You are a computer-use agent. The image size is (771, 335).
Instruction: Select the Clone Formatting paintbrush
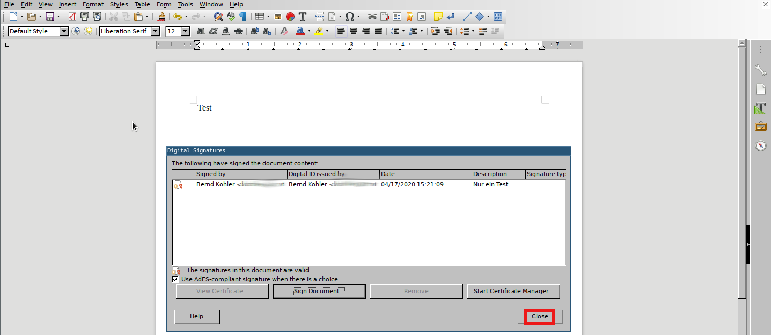point(162,17)
